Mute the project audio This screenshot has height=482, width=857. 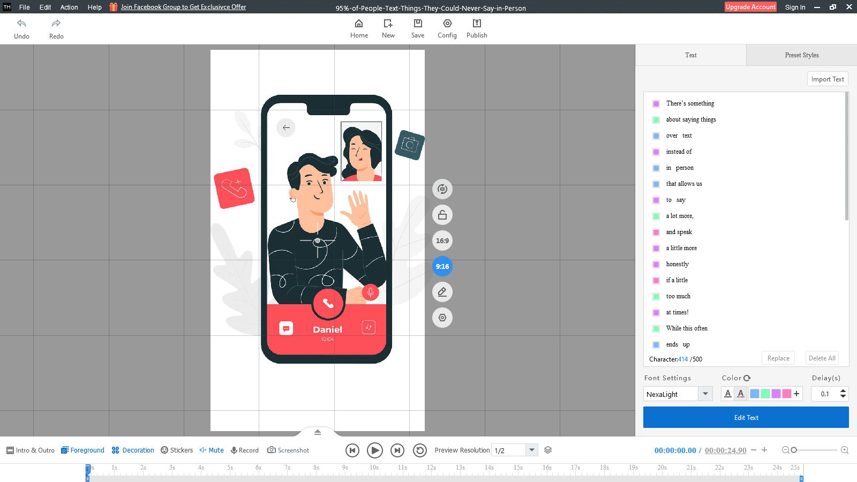point(211,450)
